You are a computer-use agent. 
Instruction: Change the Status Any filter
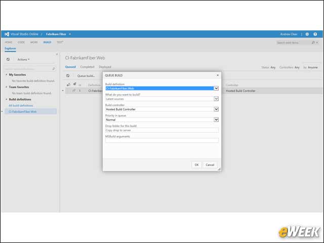point(268,67)
